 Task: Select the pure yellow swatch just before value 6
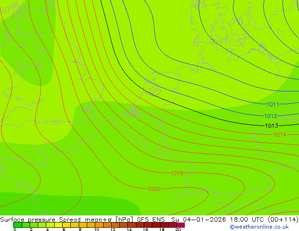click(58, 225)
